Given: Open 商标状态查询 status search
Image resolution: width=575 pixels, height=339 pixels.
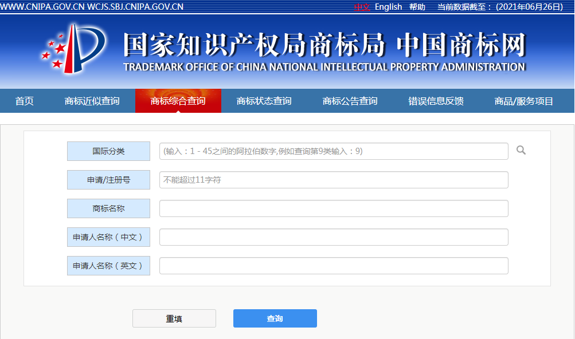Looking at the screenshot, I should 263,100.
